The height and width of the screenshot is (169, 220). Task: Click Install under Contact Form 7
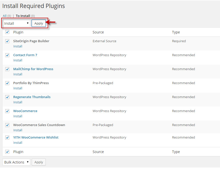click(x=18, y=60)
